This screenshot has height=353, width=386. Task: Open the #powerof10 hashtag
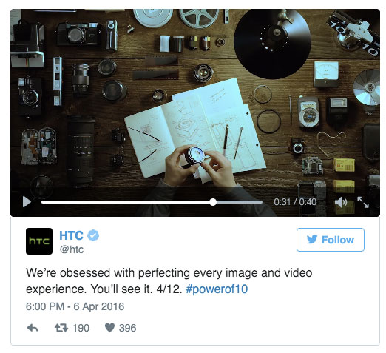[217, 289]
